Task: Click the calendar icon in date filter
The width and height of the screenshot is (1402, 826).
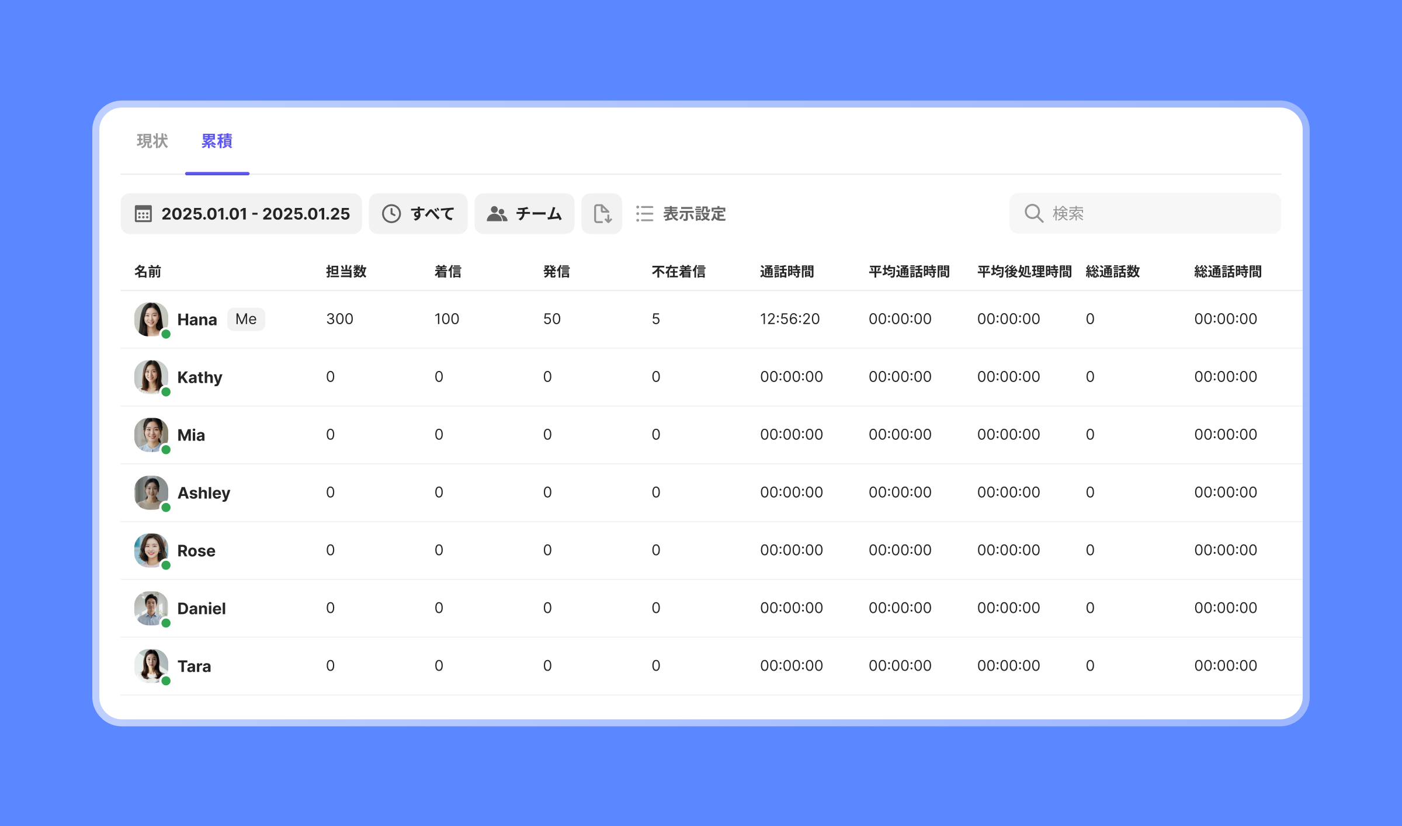Action: (x=143, y=214)
